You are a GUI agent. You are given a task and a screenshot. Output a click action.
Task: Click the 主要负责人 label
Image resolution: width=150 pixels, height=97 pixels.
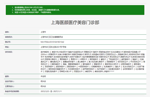pyautogui.click(x=10, y=86)
